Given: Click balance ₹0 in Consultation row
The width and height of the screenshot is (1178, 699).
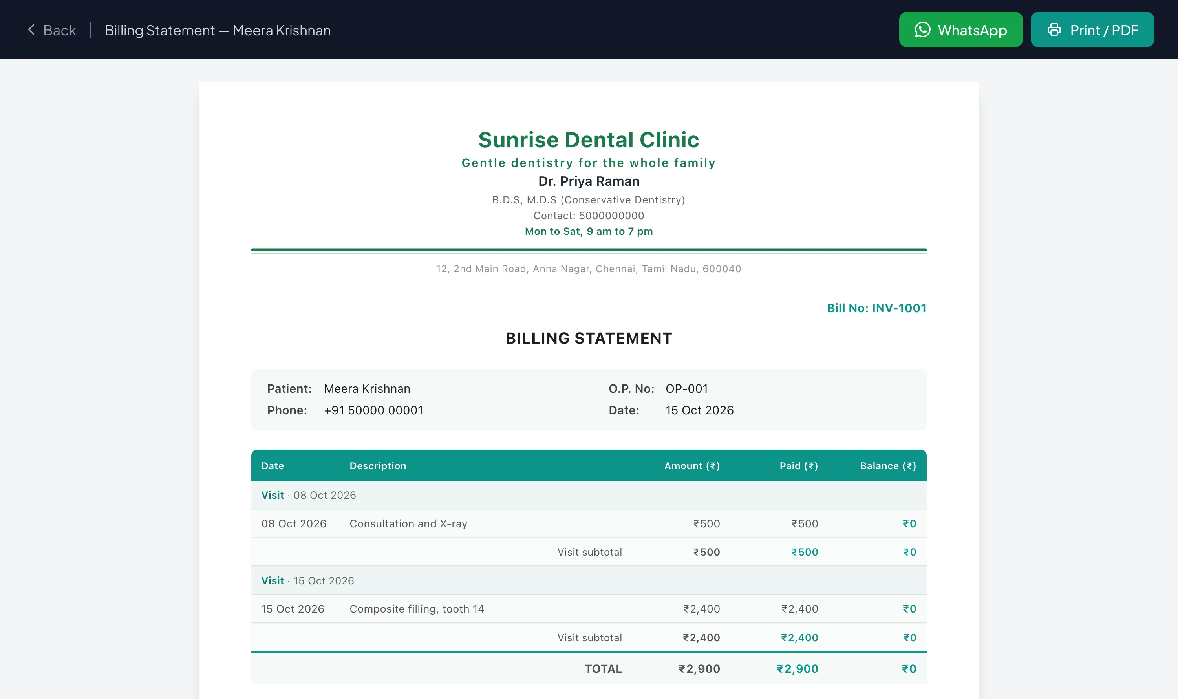Looking at the screenshot, I should (909, 524).
